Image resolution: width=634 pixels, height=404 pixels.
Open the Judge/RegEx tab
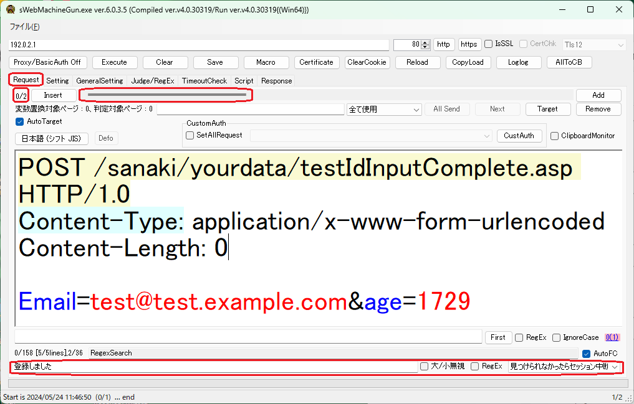(x=153, y=81)
